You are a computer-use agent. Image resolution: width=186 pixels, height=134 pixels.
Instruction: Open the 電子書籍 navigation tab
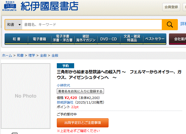(39, 39)
